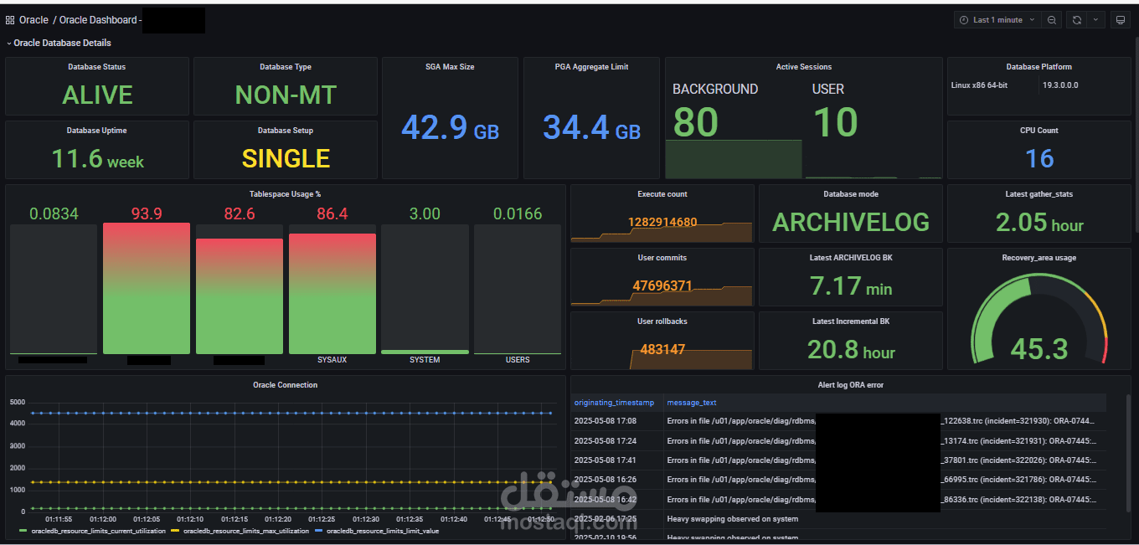1139x545 pixels.
Task: Click the yellow max_utilization legend color swatch
Action: click(x=175, y=532)
